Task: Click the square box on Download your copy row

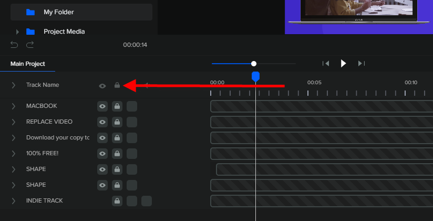Action: [x=132, y=138]
